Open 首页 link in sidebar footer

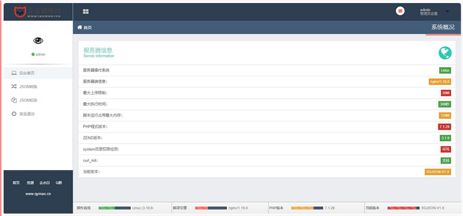[x=16, y=183]
